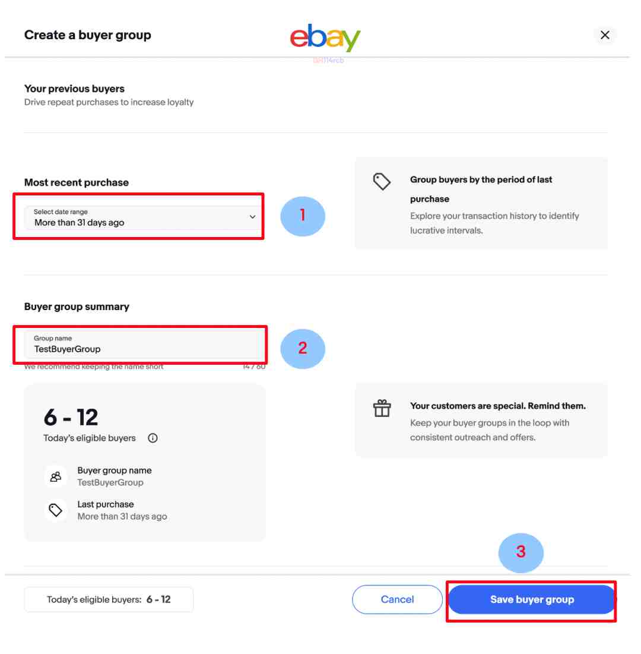Click the 6 - 12 eligible buyers count

pos(71,417)
